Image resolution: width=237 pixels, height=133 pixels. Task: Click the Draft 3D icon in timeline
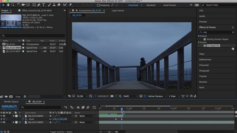[x=72, y=108]
